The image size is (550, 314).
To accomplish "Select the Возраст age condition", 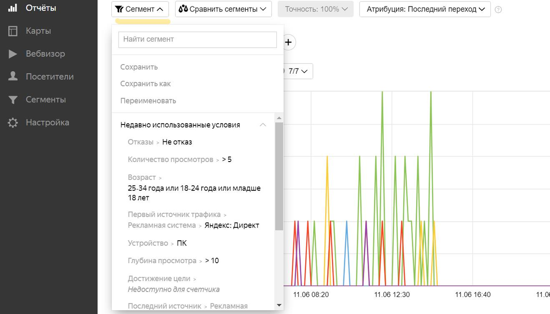I will (x=195, y=188).
